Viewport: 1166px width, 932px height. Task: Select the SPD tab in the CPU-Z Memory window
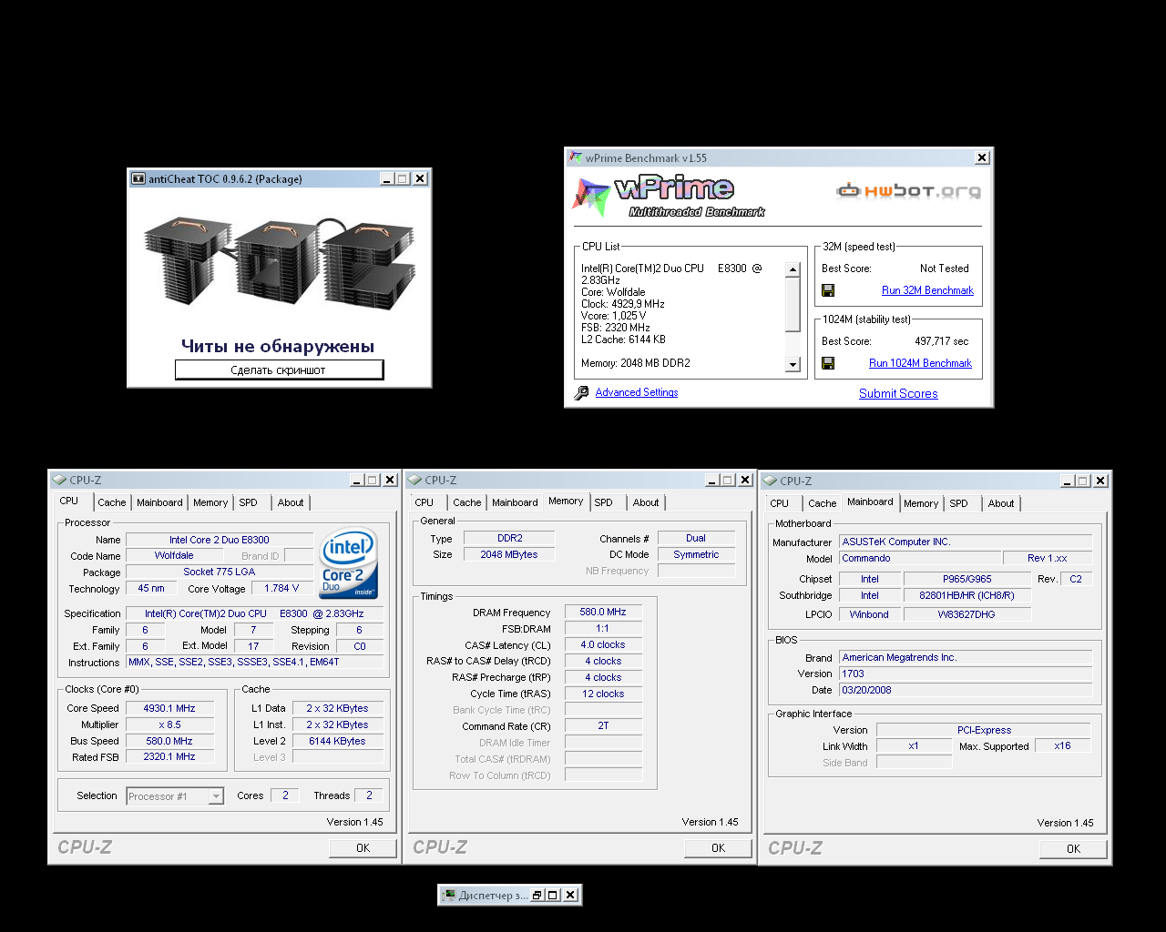tap(604, 502)
